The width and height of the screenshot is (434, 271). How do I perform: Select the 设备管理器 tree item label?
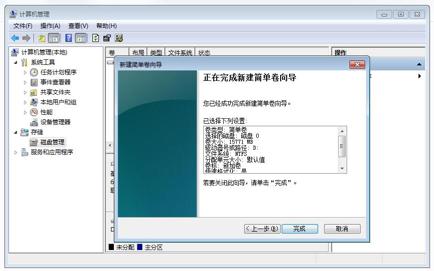click(x=55, y=122)
